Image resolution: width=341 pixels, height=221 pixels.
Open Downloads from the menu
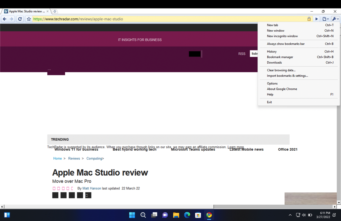(x=299, y=62)
